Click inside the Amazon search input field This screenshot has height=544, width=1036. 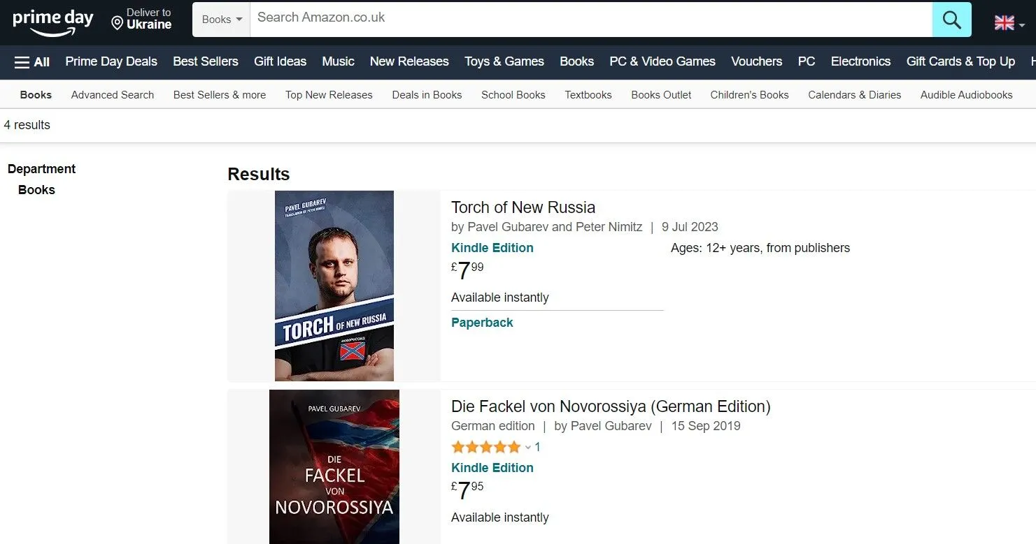point(560,20)
